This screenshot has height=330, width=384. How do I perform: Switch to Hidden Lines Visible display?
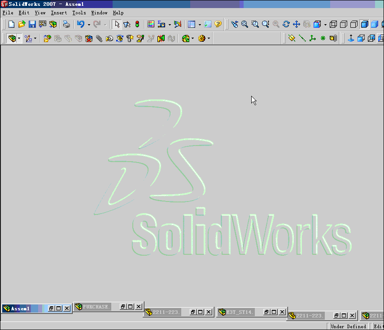[x=344, y=24]
